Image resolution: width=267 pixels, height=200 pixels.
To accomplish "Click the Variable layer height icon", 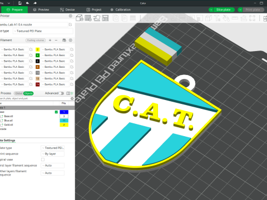I will (x=133, y=18).
